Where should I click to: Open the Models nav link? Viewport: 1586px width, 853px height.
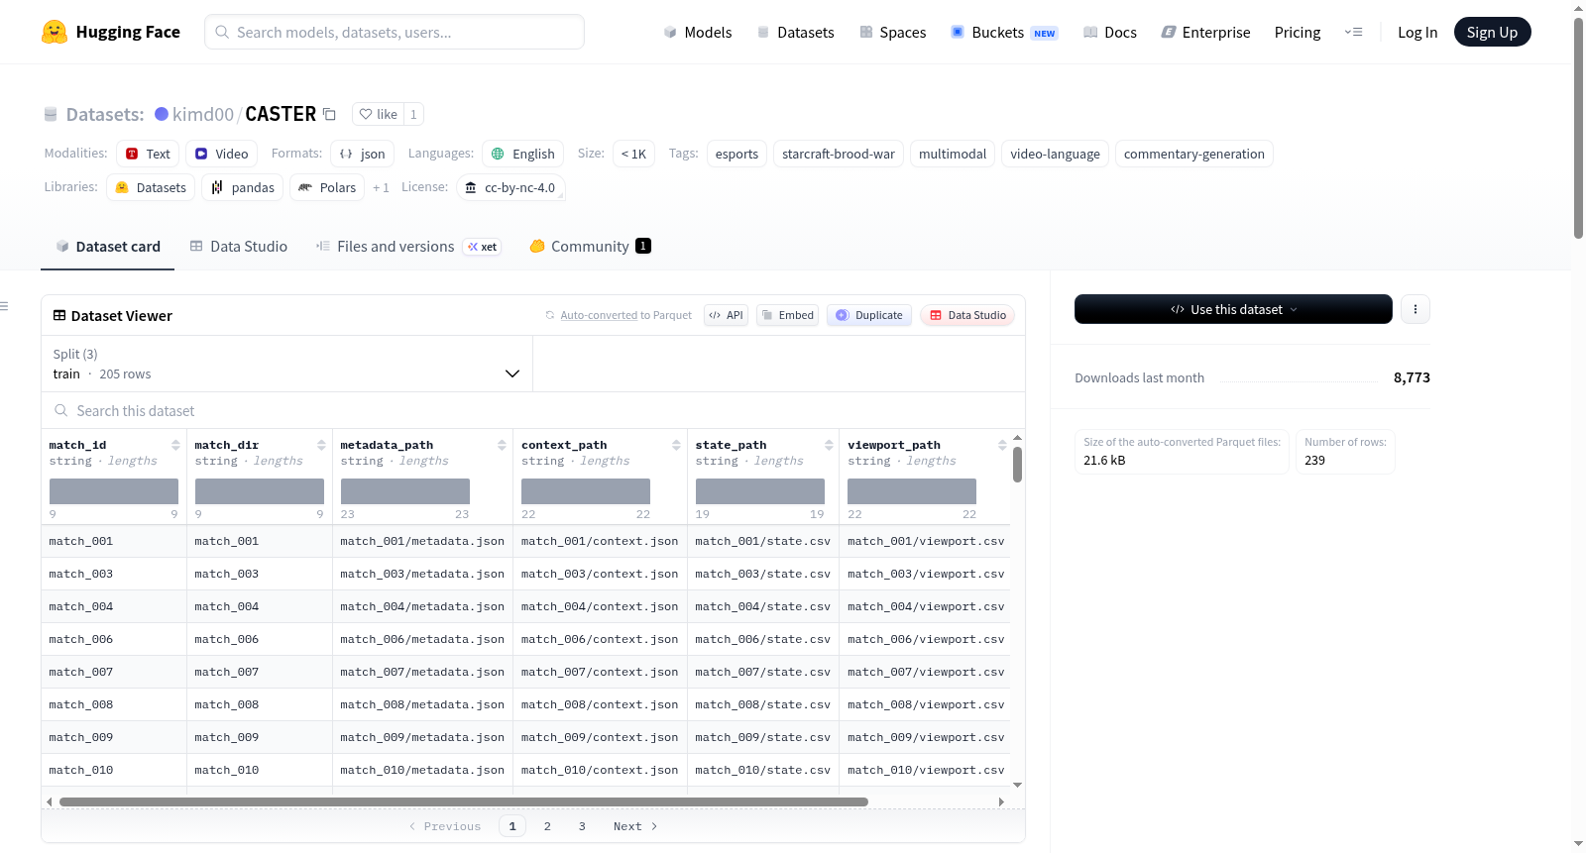click(698, 32)
